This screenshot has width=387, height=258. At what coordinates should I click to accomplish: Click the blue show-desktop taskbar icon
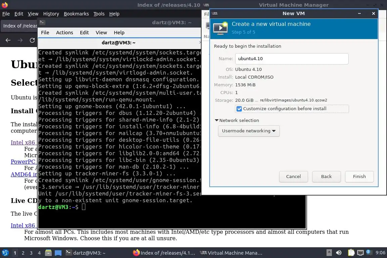tap(58, 253)
